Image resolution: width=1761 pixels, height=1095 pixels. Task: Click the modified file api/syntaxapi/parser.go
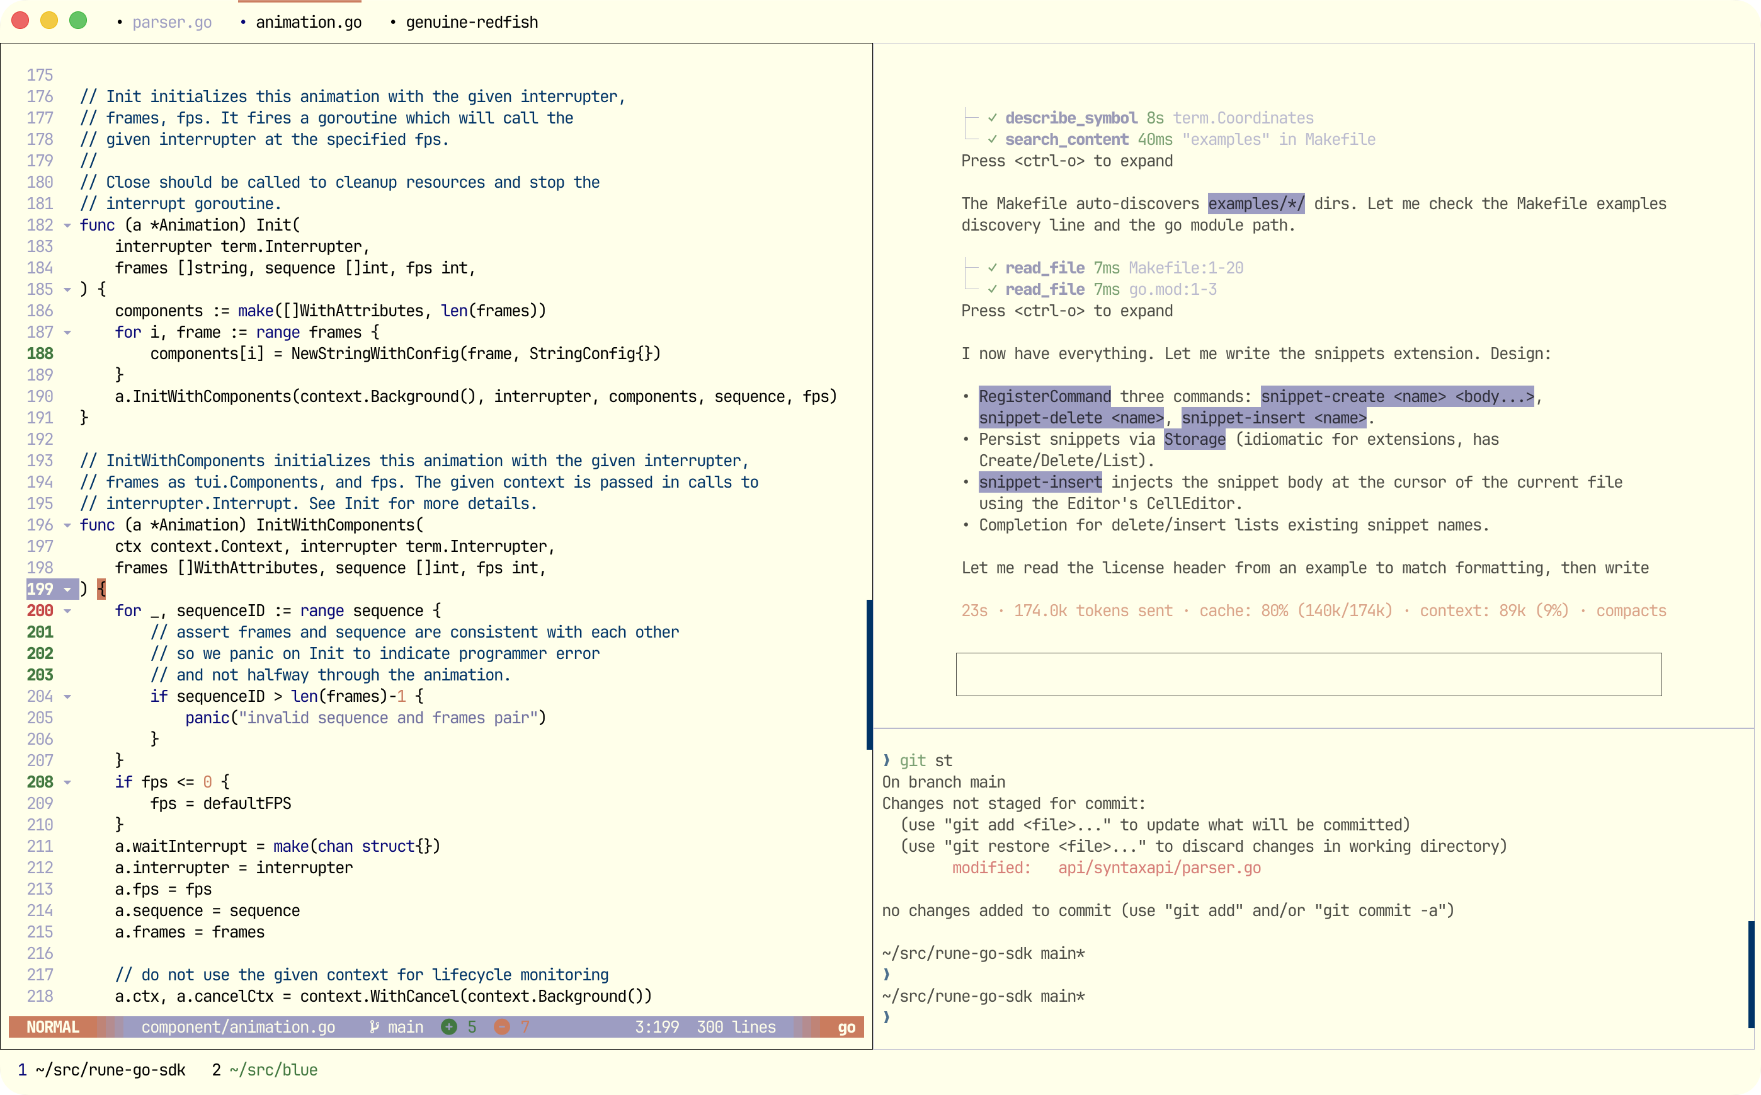(1159, 868)
